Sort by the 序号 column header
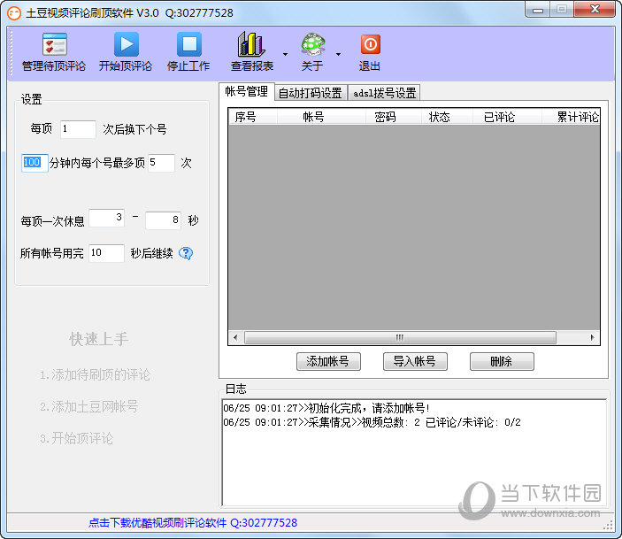 coord(253,117)
